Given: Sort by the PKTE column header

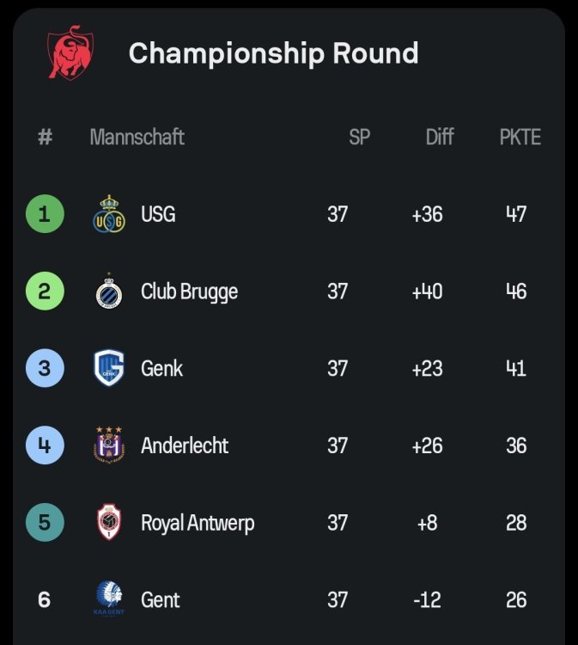Looking at the screenshot, I should [520, 137].
